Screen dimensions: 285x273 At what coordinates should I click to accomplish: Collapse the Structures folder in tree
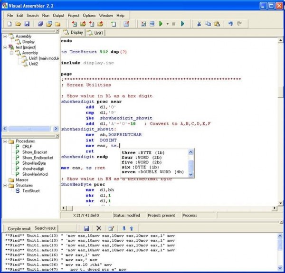5,185
